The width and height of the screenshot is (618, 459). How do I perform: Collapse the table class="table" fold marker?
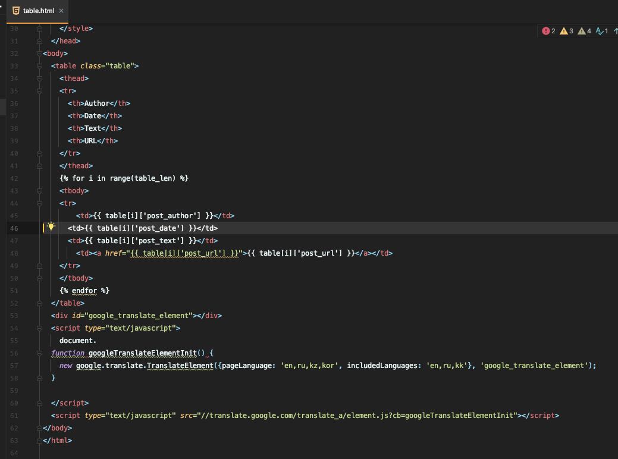[x=39, y=66]
